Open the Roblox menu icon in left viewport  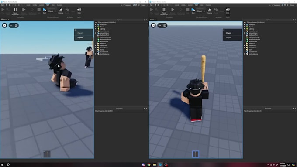pyautogui.click(x=4, y=25)
